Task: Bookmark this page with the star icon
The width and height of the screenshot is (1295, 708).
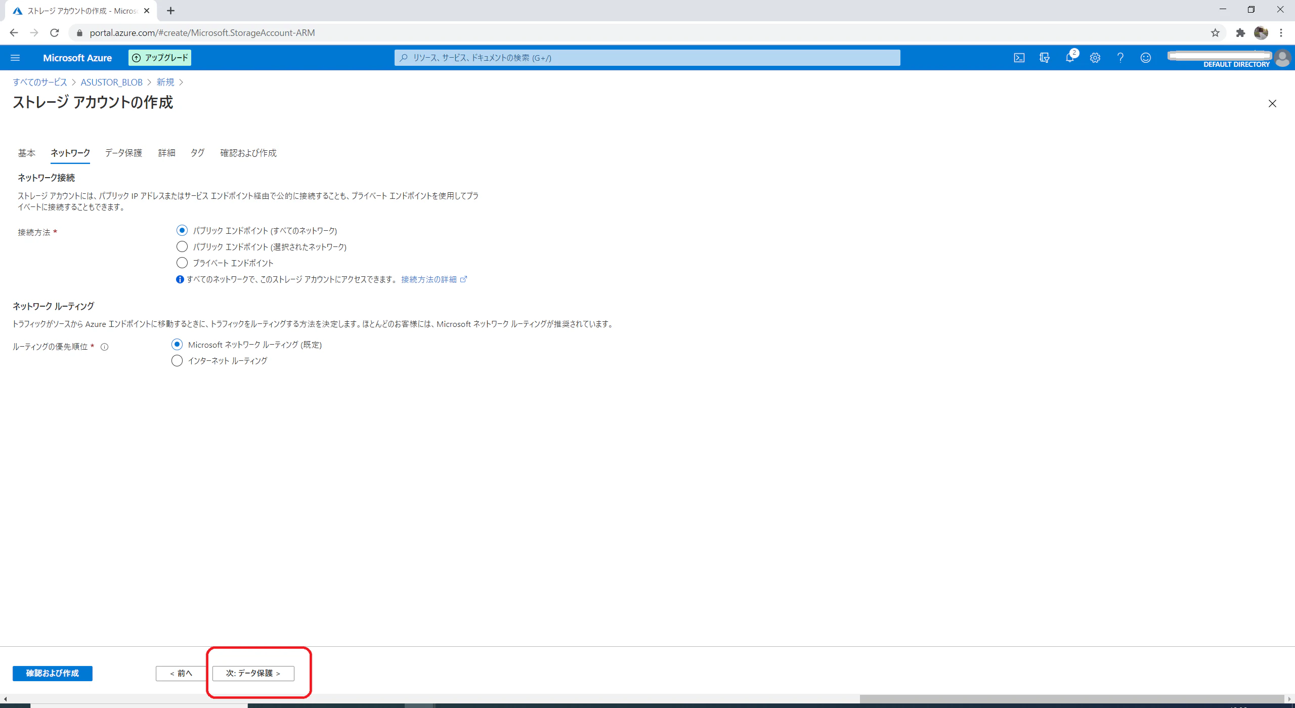Action: click(x=1215, y=33)
